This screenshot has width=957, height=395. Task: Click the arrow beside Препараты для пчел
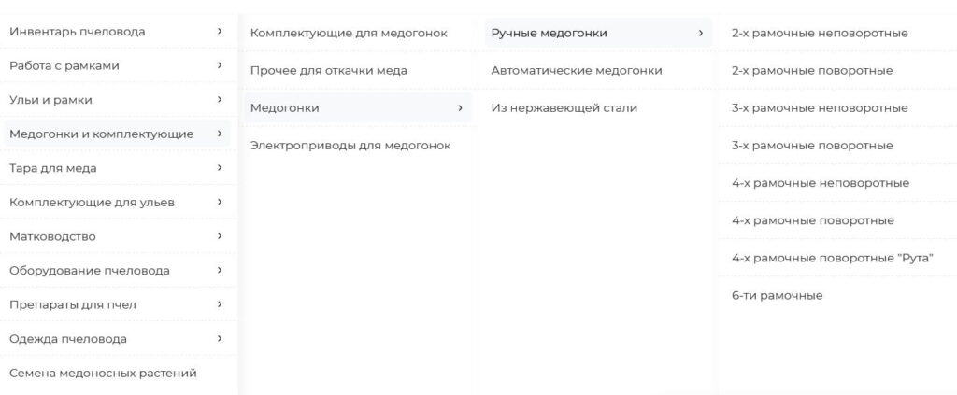[220, 304]
